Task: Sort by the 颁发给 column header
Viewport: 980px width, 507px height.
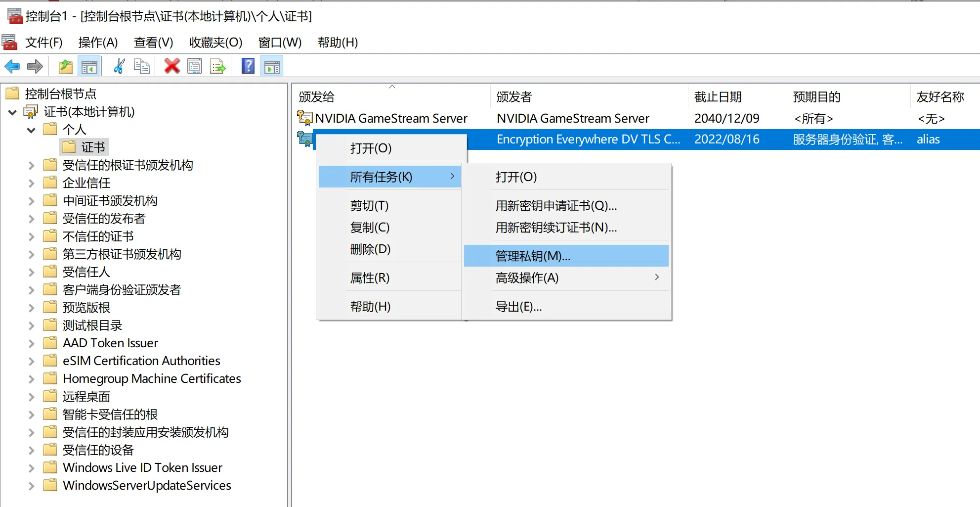Action: pyautogui.click(x=391, y=96)
